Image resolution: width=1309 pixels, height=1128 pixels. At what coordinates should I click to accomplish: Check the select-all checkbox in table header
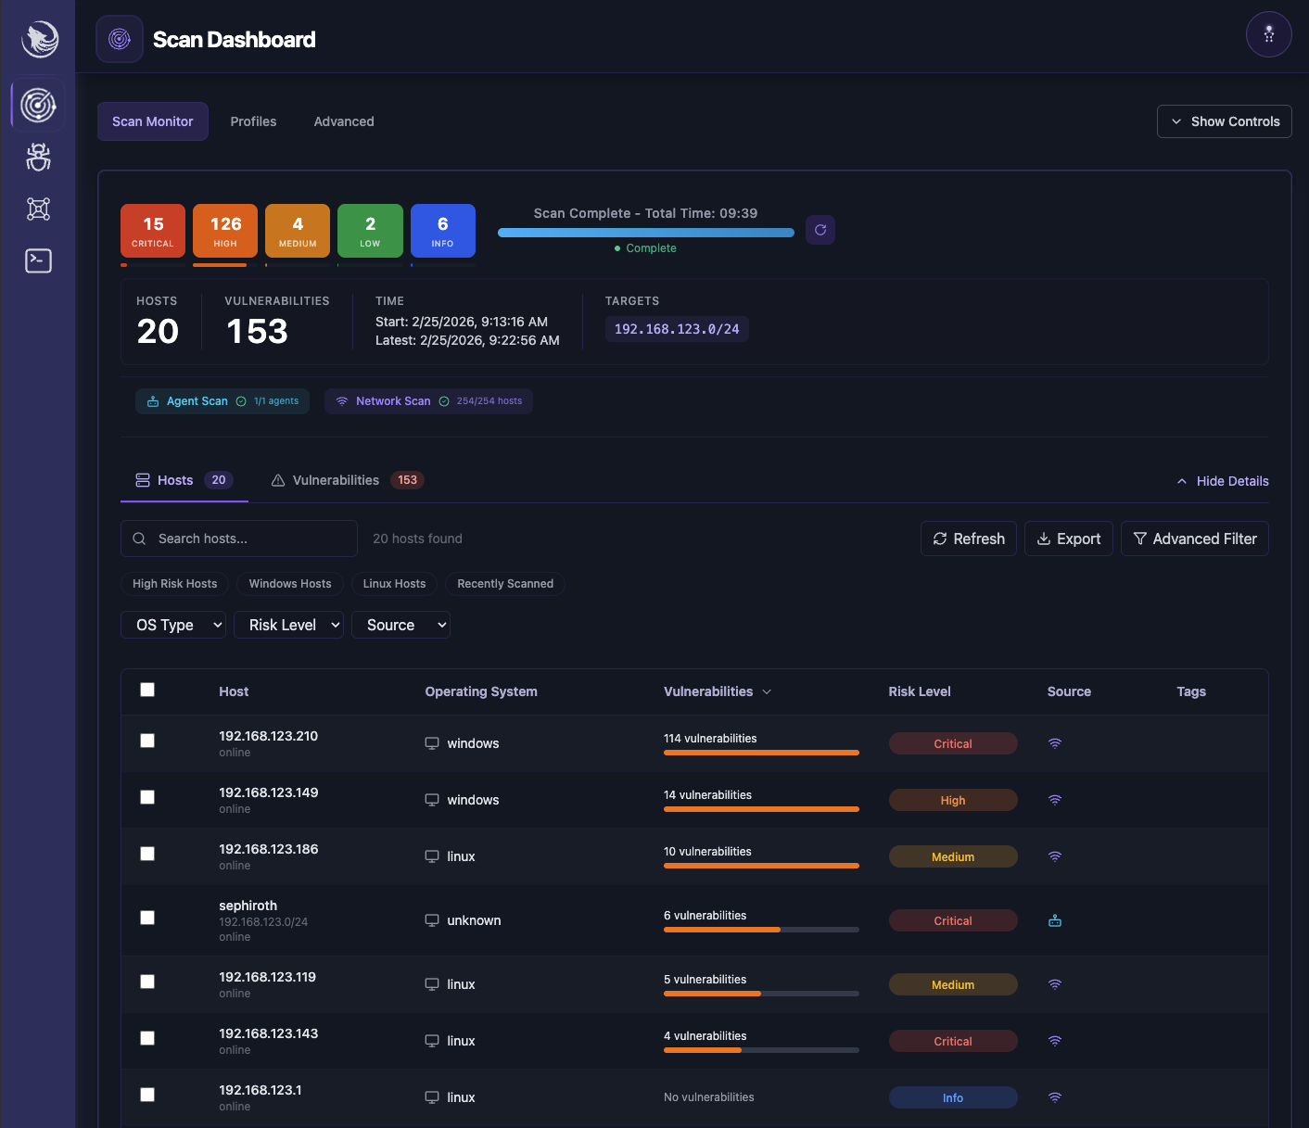[x=147, y=690]
